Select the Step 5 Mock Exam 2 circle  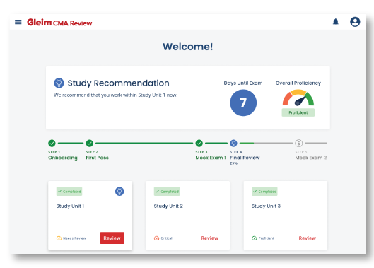click(298, 143)
